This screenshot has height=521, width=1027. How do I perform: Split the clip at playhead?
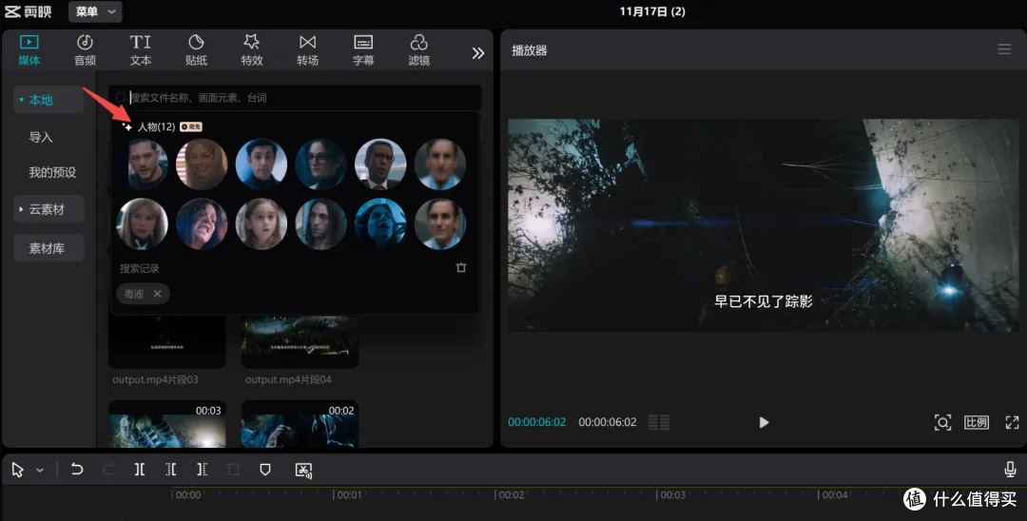(140, 470)
